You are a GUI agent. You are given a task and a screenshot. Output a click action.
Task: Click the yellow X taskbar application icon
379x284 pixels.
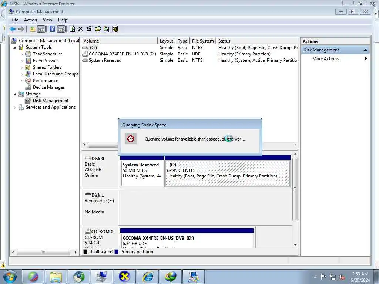(125, 277)
